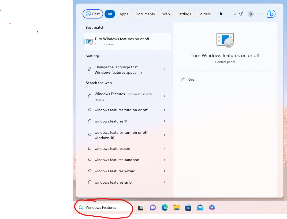
Task: Click the Task View taskbar icon
Action: click(x=141, y=207)
